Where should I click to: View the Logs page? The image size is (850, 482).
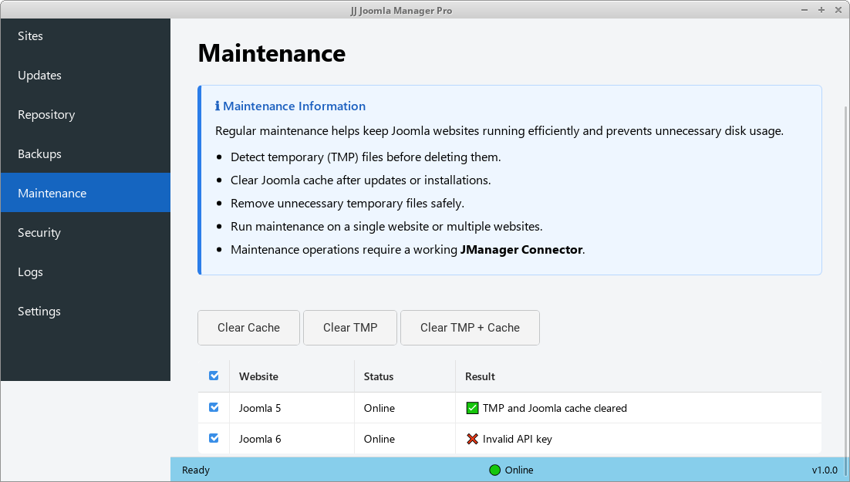tap(86, 272)
